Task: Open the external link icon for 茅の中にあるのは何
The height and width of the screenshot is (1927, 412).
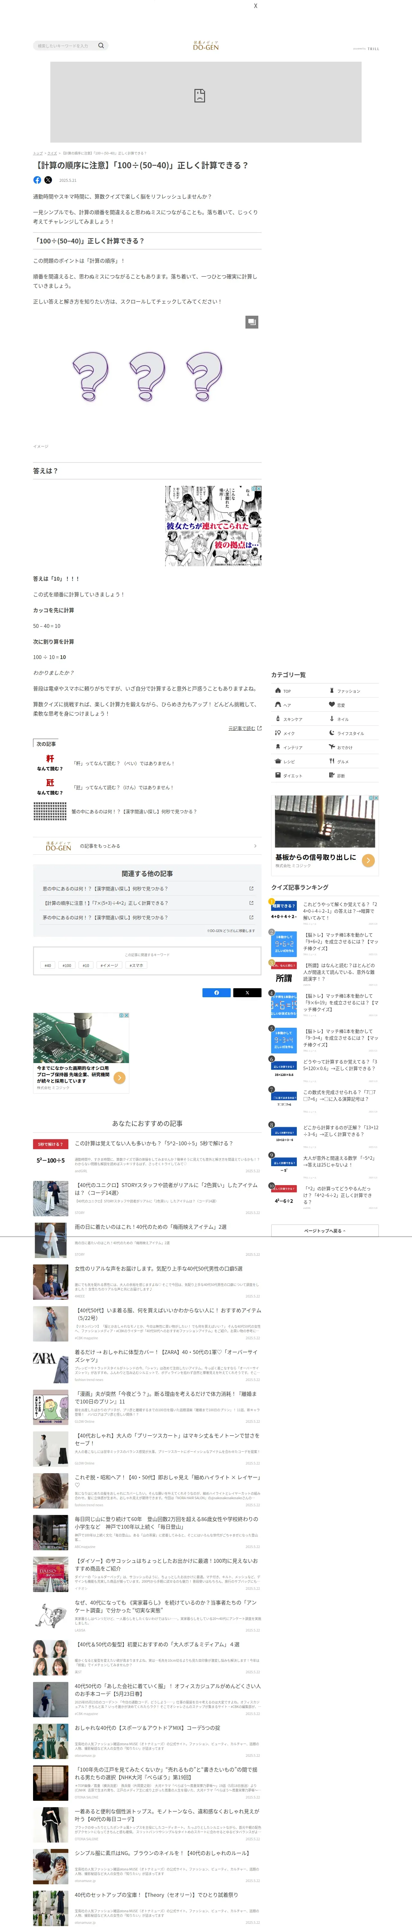Action: (x=251, y=917)
